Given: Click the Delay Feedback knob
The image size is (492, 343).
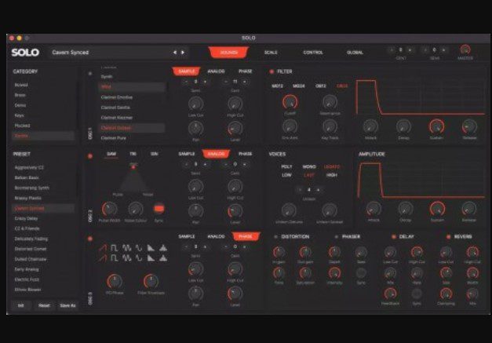Looking at the screenshot, I should [390, 294].
